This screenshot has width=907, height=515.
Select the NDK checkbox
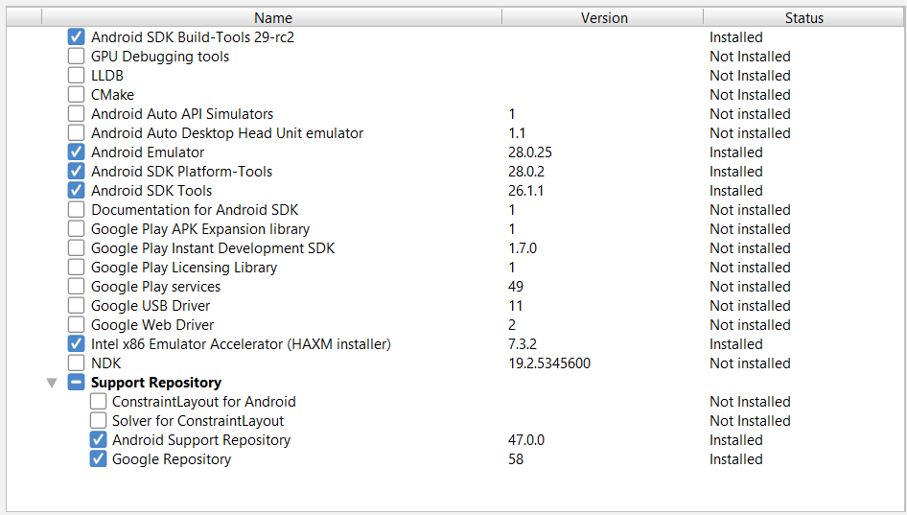[x=77, y=363]
